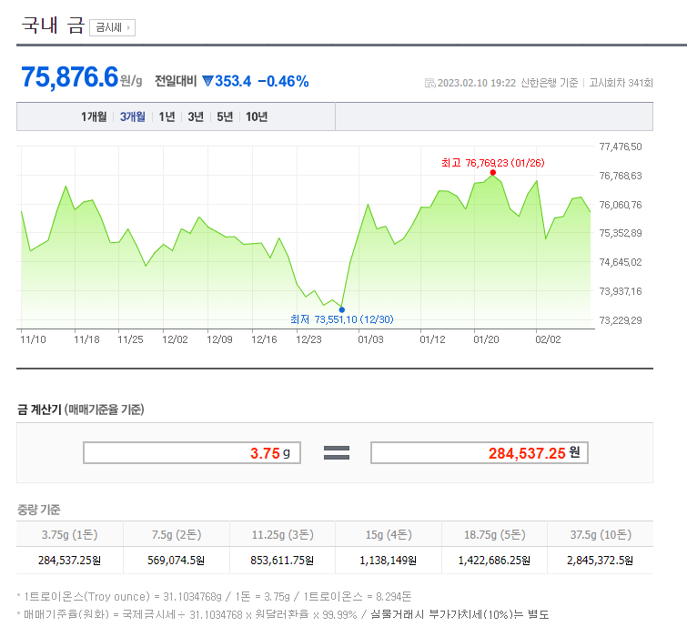
Task: Switch chart to 5년 period
Action: pyautogui.click(x=225, y=116)
